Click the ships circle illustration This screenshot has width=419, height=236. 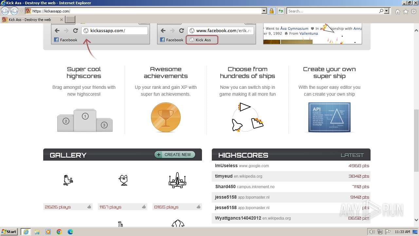coord(247,117)
